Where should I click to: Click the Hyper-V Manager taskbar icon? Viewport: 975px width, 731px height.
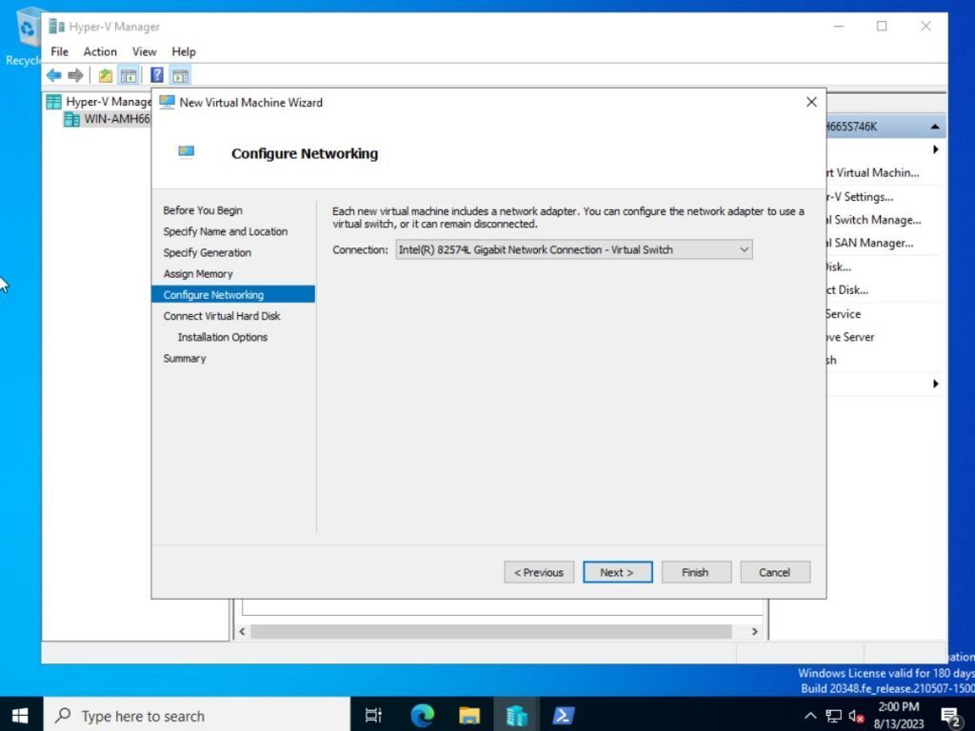point(516,715)
